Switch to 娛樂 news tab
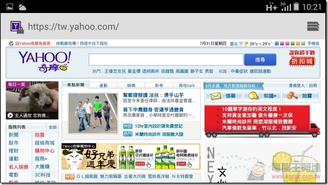This screenshot has height=185, width=328. [x=131, y=86]
